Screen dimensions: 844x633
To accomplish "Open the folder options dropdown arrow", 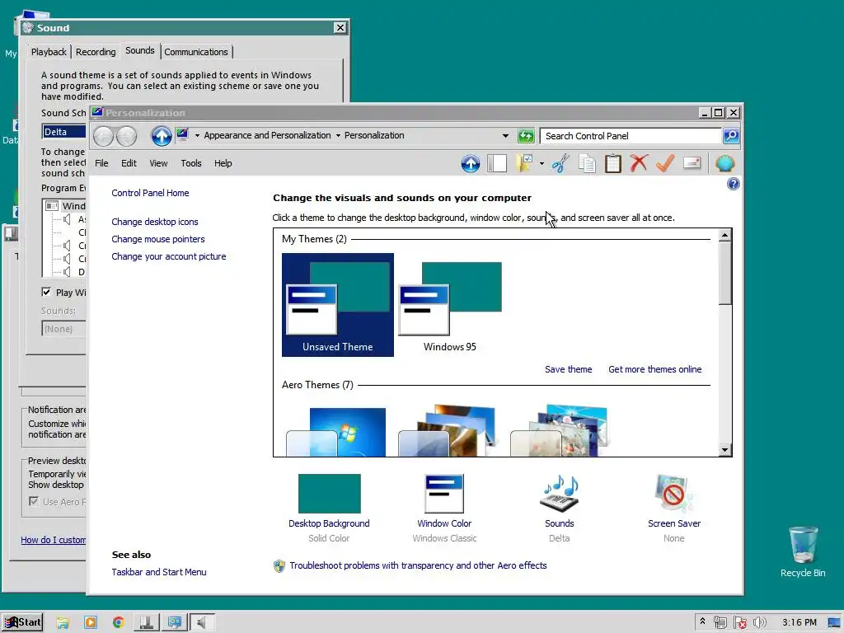I will 542,163.
